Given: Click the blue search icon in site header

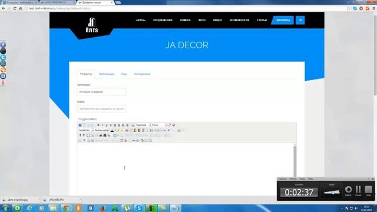Looking at the screenshot, I should 300,20.
